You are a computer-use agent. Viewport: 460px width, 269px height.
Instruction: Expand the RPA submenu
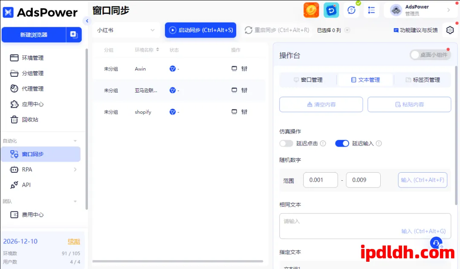(x=75, y=170)
